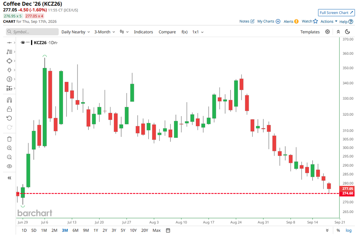358x236 pixels.
Task: Click the Full Screen Chart button
Action: tap(336, 13)
